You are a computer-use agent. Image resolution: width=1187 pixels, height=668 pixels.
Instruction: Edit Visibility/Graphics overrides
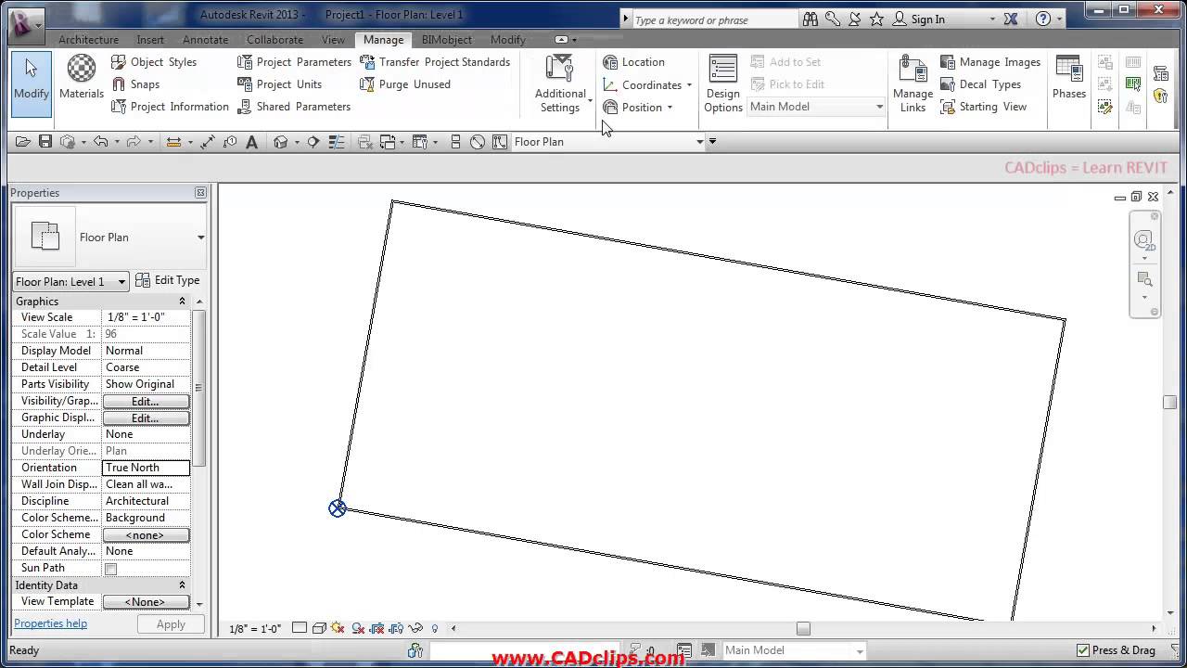(146, 400)
